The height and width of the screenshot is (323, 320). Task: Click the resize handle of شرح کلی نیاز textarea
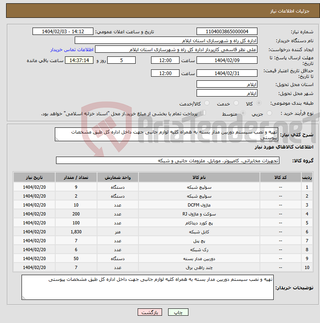click(57, 139)
